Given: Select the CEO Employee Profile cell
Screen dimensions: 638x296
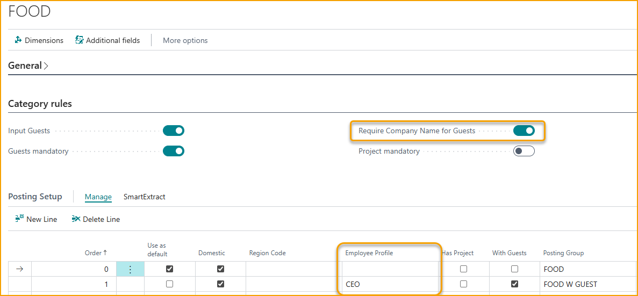Looking at the screenshot, I should [x=389, y=284].
